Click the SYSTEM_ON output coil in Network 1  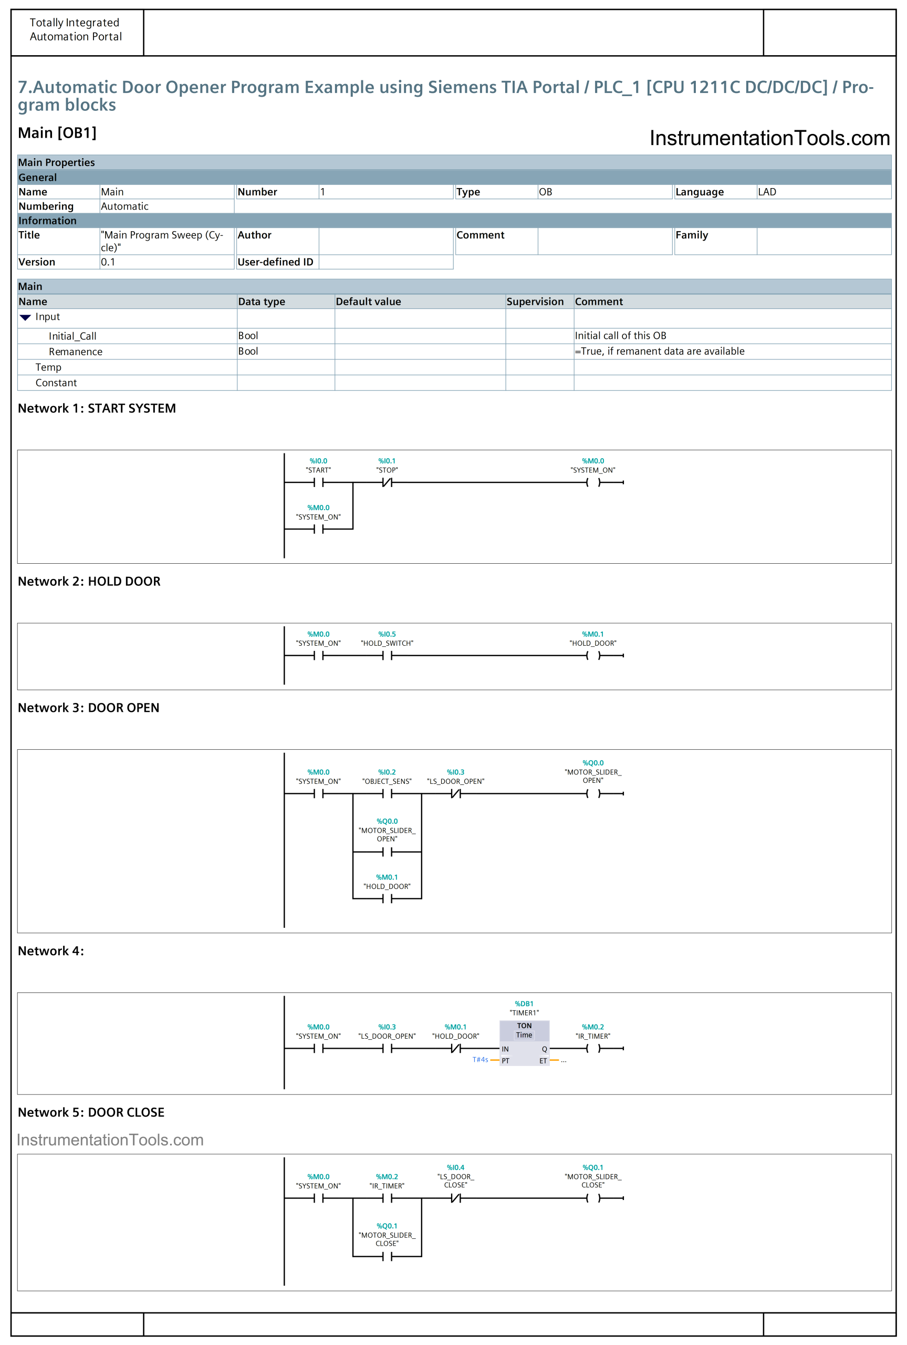coord(593,482)
